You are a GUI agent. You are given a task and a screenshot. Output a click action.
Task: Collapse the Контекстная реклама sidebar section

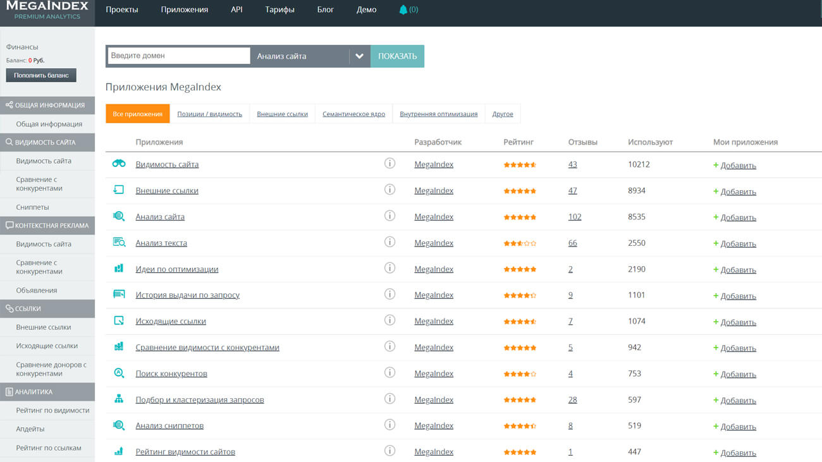[47, 226]
